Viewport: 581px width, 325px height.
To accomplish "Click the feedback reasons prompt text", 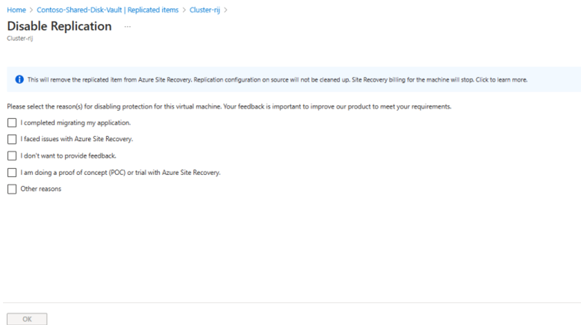I will click(x=229, y=106).
